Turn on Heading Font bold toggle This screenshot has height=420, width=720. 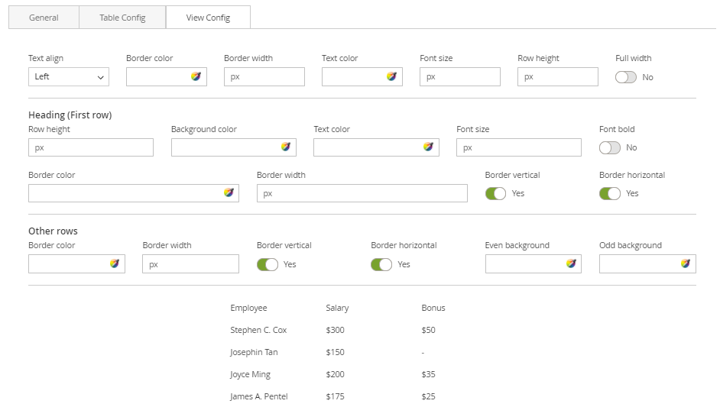609,147
